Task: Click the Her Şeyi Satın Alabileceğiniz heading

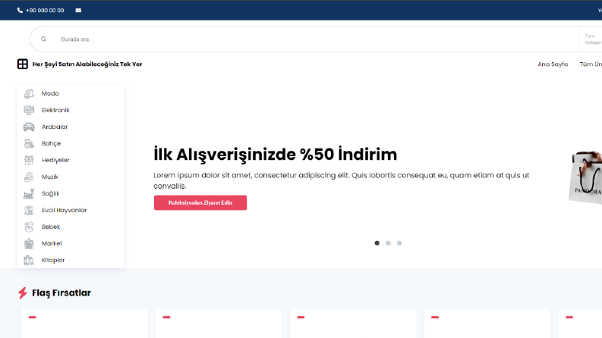Action: [87, 64]
